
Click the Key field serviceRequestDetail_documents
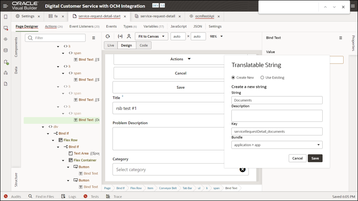(277, 132)
